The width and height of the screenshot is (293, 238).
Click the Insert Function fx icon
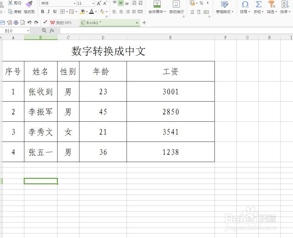(x=52, y=31)
